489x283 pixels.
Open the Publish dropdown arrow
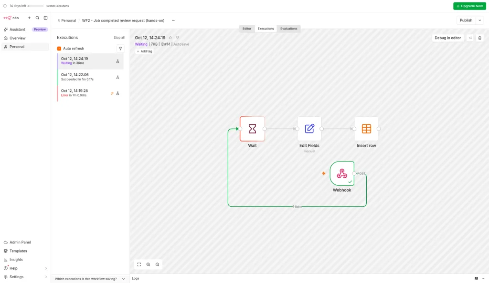(x=479, y=20)
